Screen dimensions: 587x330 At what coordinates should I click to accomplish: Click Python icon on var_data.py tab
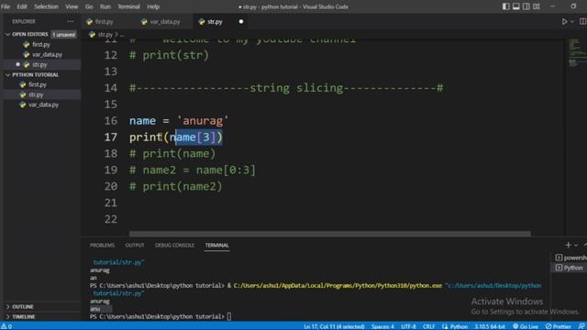click(144, 22)
